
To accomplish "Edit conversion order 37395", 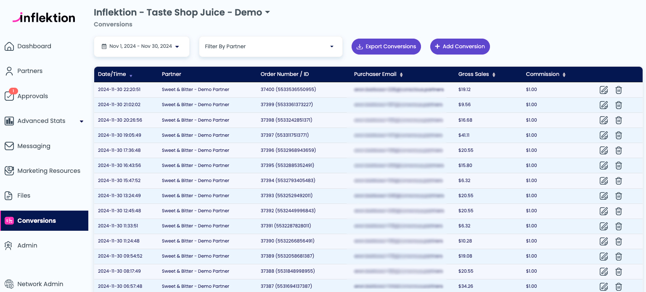I will pyautogui.click(x=604, y=165).
